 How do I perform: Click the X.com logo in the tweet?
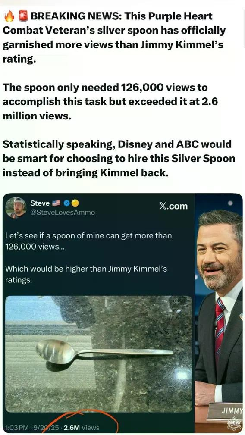(173, 206)
